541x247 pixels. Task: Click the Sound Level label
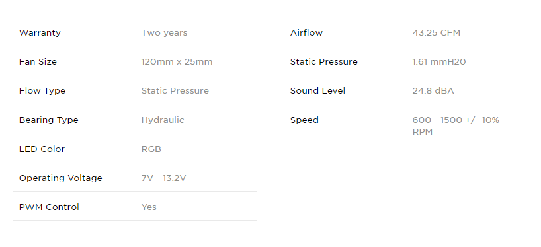pos(317,91)
